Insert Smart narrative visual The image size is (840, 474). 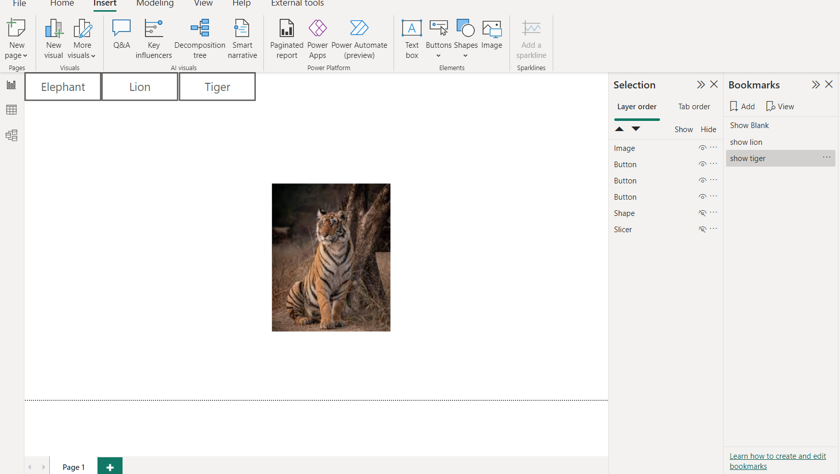tap(242, 39)
